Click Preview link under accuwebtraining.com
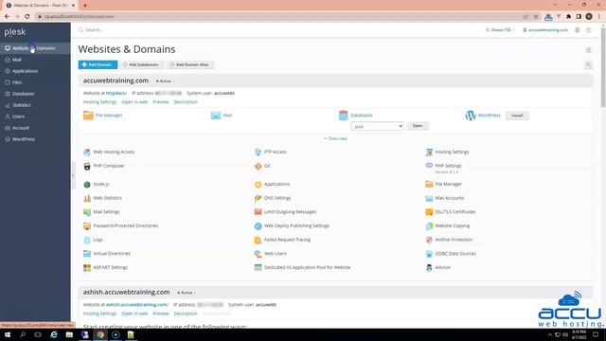The height and width of the screenshot is (341, 606). click(x=161, y=102)
